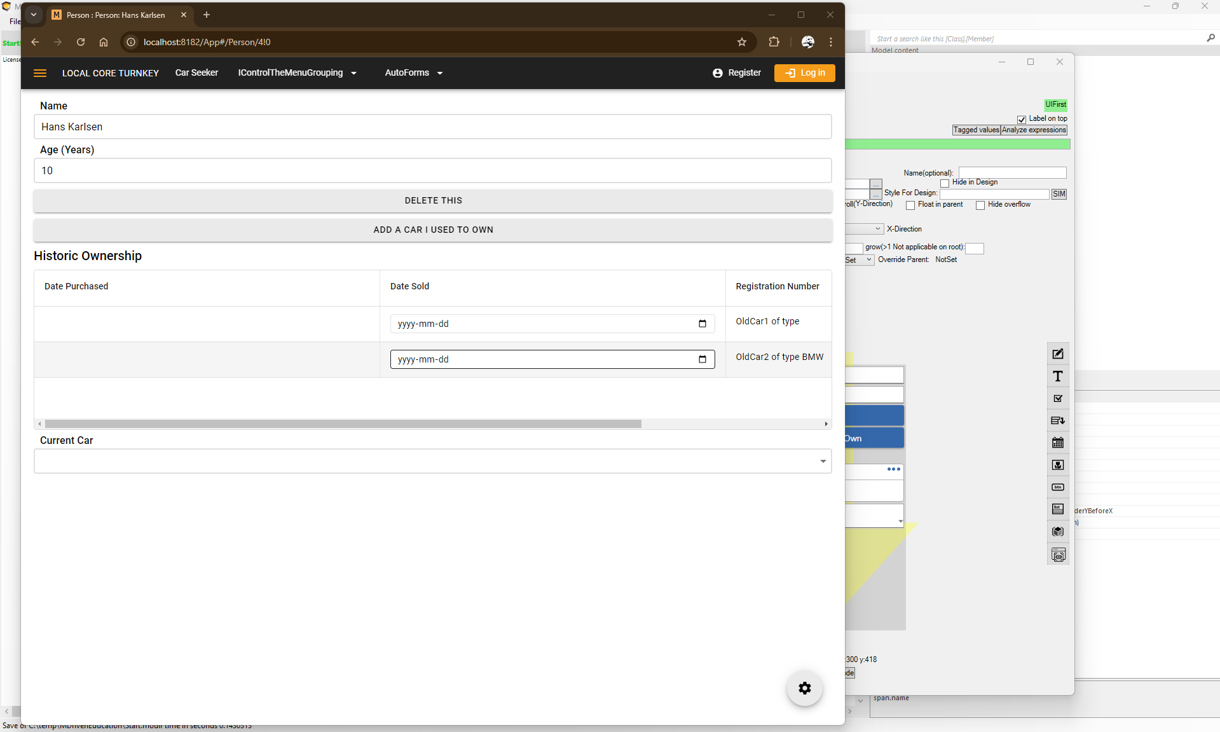Select the checkbox widget tool in the designer toolbar
Screen dimensions: 1220x732
[x=1058, y=399]
